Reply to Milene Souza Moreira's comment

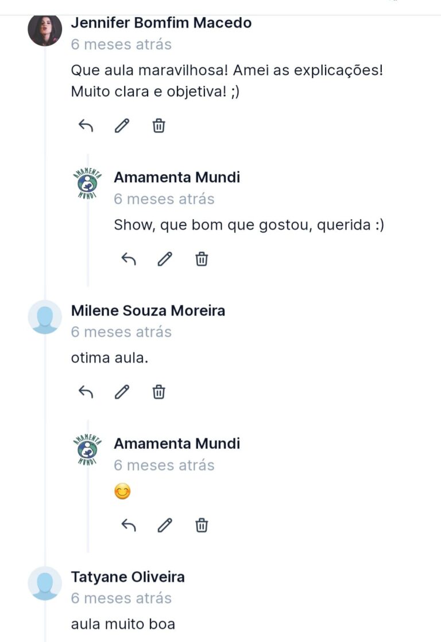click(x=86, y=392)
